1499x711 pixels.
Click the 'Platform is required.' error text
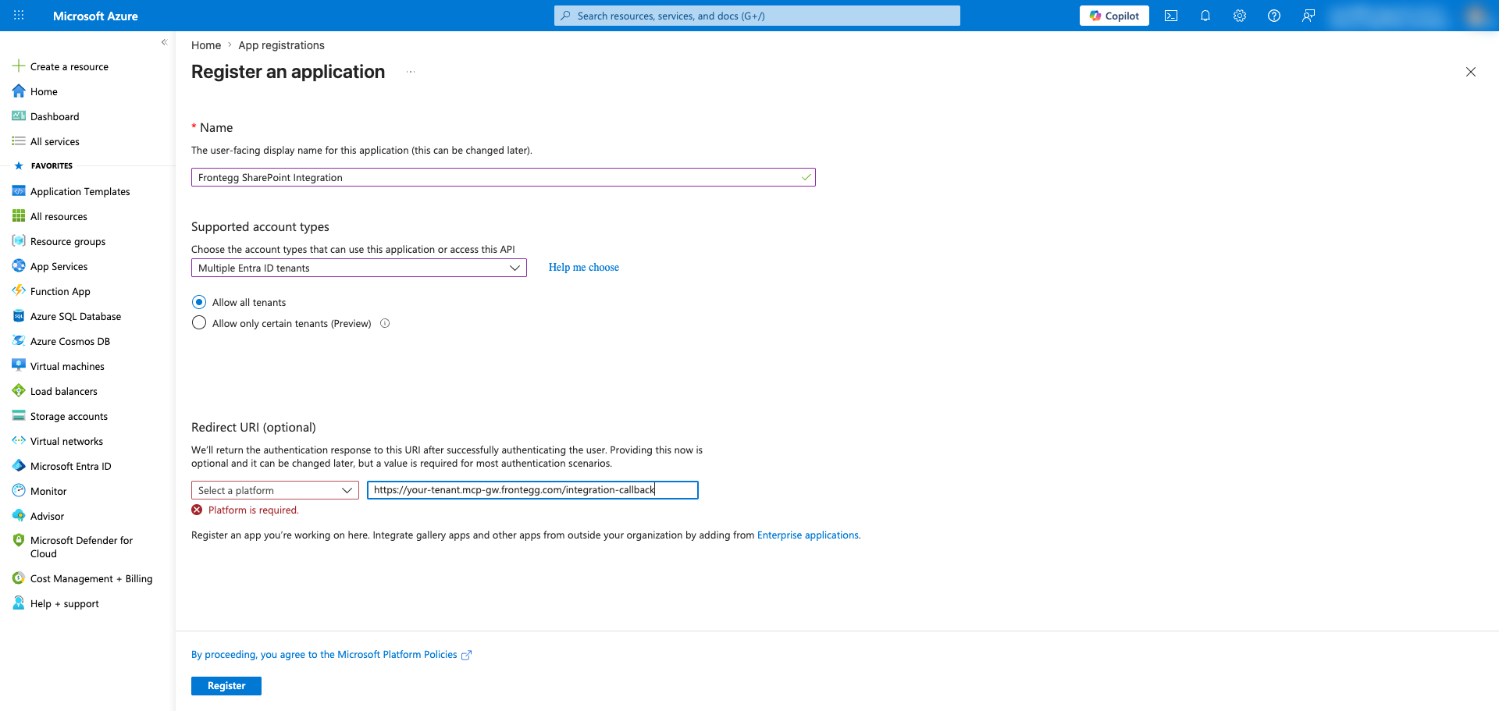(x=253, y=510)
